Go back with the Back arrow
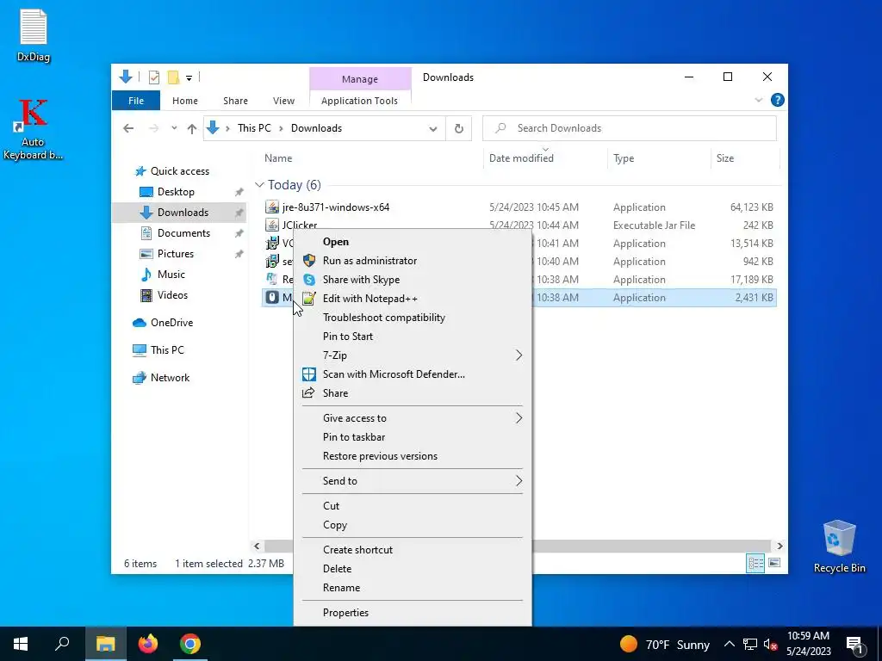 [128, 128]
